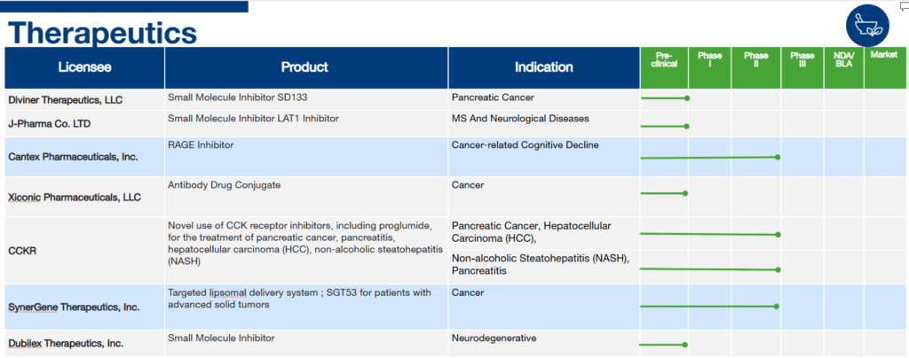
Task: Open the comment icon at top right
Action: click(x=904, y=6)
